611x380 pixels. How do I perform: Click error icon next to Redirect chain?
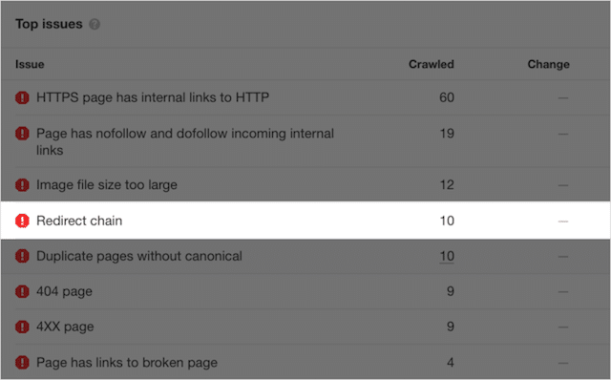[x=22, y=221]
